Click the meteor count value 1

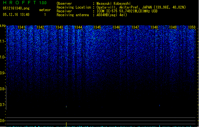pos(45,15)
